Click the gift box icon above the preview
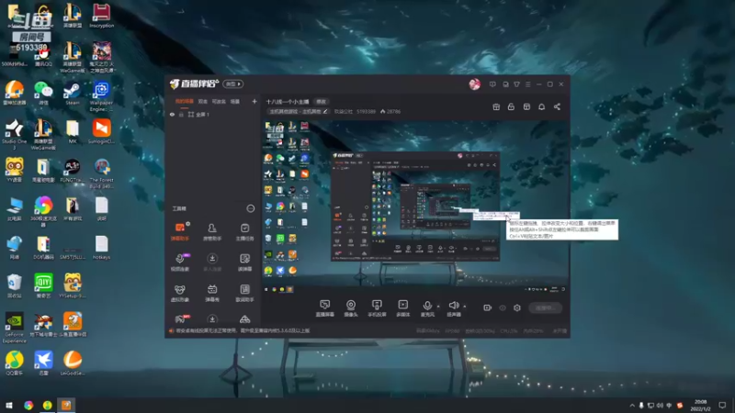This screenshot has height=413, width=735. 496,106
